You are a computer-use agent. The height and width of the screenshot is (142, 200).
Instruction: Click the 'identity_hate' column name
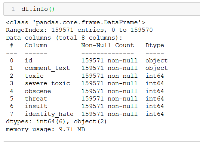point(49,114)
